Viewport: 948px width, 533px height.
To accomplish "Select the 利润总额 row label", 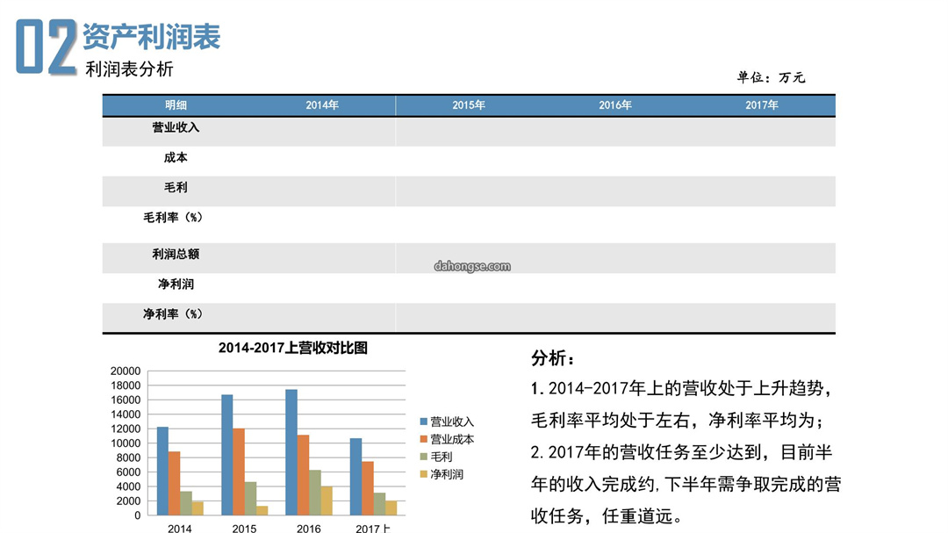I will (176, 254).
